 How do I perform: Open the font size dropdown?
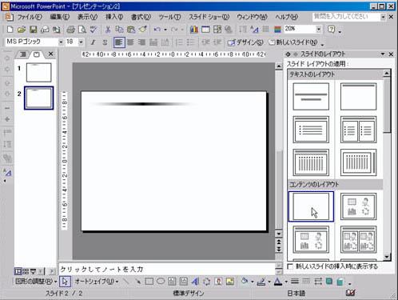[81, 42]
